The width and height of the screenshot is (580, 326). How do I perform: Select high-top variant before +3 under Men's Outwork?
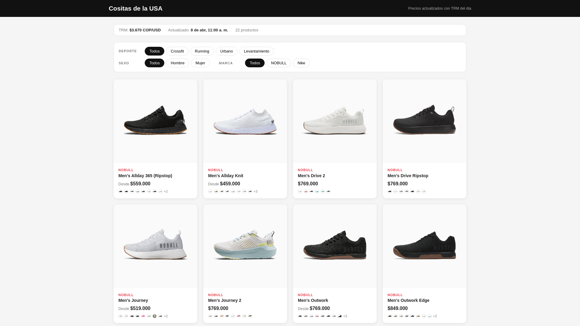pyautogui.click(x=340, y=316)
